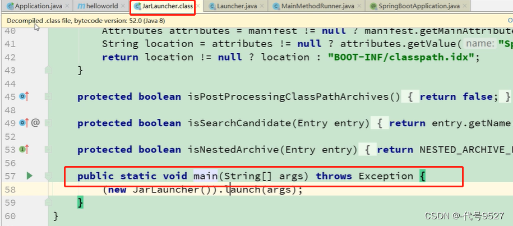The width and height of the screenshot is (513, 226).
Task: Run main method using gutter arrow on line 57
Action: click(30, 176)
